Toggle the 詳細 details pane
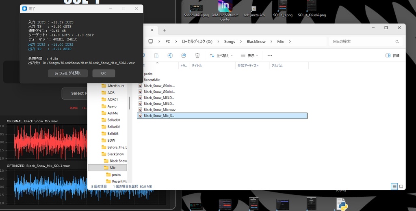The image size is (416, 211). click(392, 55)
